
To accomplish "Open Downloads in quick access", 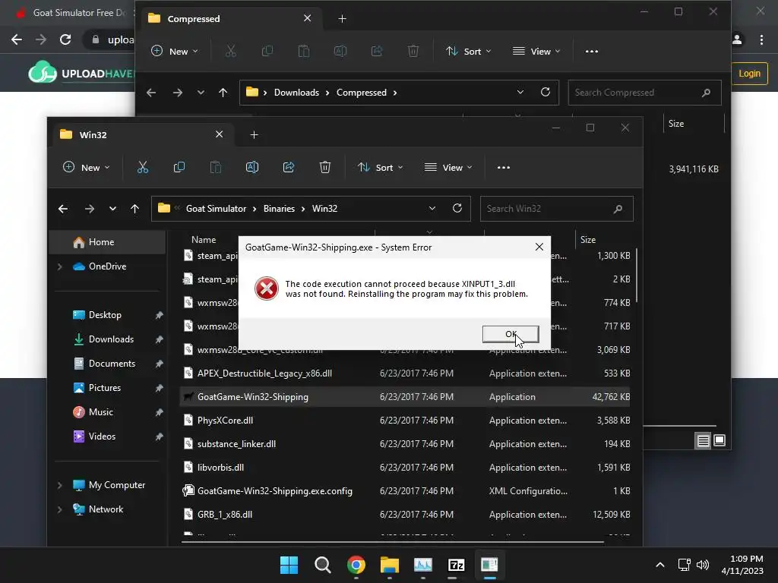I will [111, 339].
